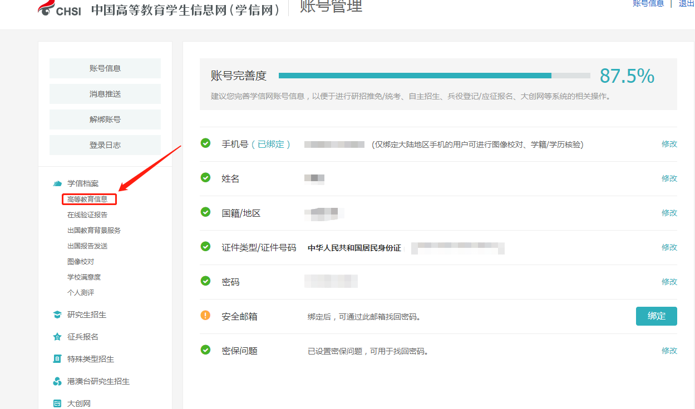695x409 pixels.
Task: Click the 港澳台研究生招生 icon
Action: [57, 381]
